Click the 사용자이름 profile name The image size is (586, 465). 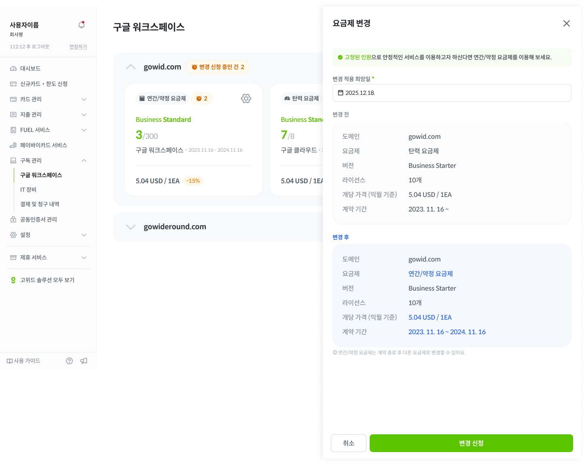(24, 25)
